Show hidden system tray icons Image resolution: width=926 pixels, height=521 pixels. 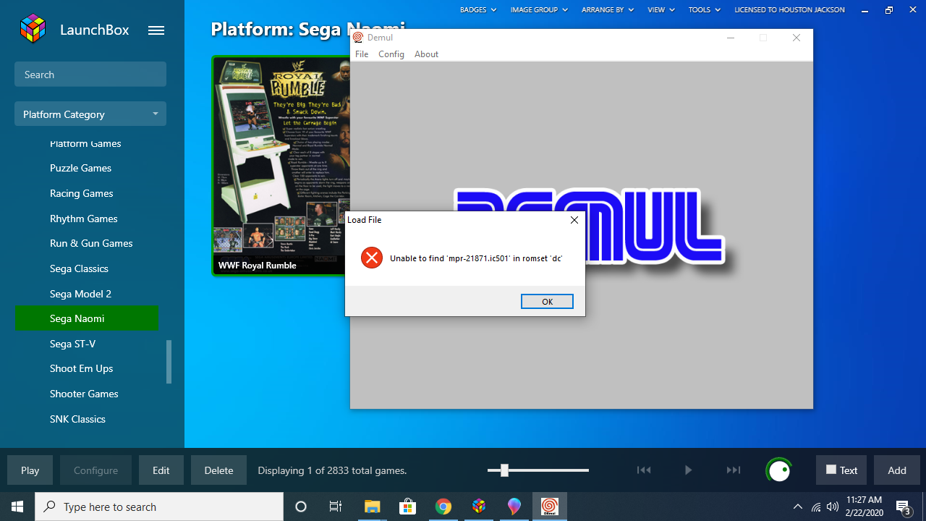click(x=798, y=507)
